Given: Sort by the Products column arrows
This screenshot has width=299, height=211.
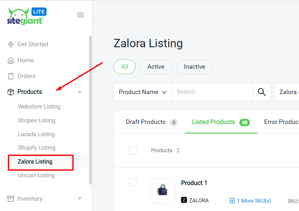Looking at the screenshot, I should pyautogui.click(x=178, y=151).
